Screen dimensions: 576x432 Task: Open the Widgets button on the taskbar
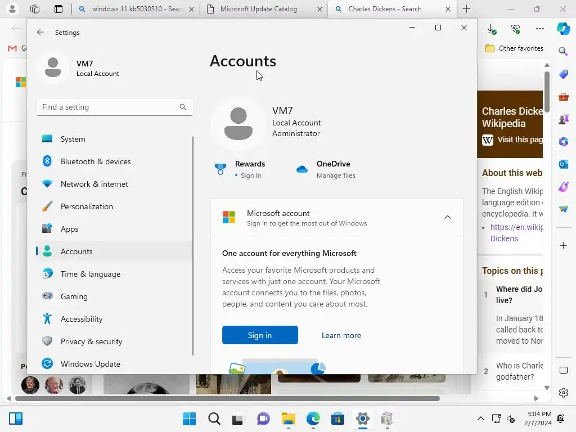click(16, 418)
